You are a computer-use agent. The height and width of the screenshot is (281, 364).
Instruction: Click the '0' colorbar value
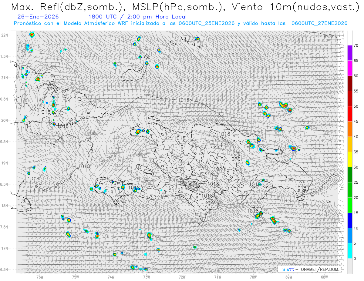pyautogui.click(x=355, y=259)
